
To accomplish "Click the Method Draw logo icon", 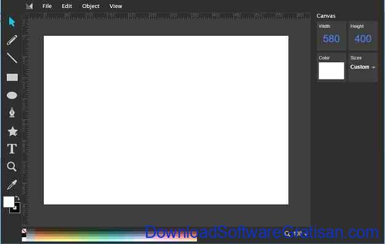I will 30,6.
